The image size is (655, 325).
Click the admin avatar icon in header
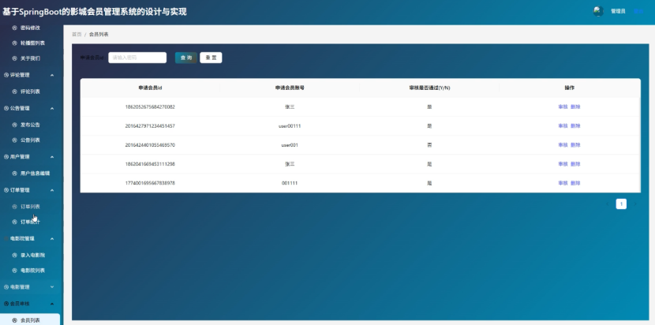(x=598, y=11)
